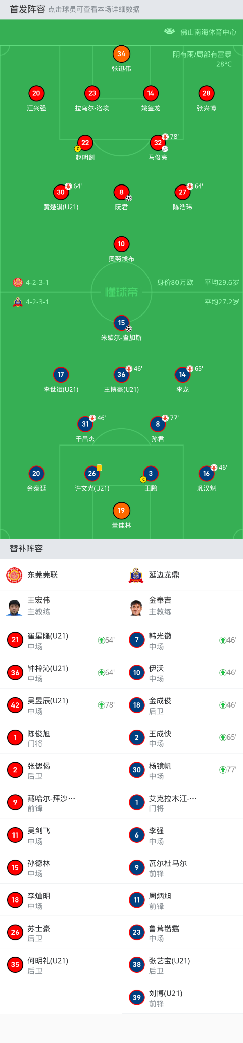The width and height of the screenshot is (243, 1043).
Task: Select substitute 瓦尔杜马尔 row
Action: [182, 867]
